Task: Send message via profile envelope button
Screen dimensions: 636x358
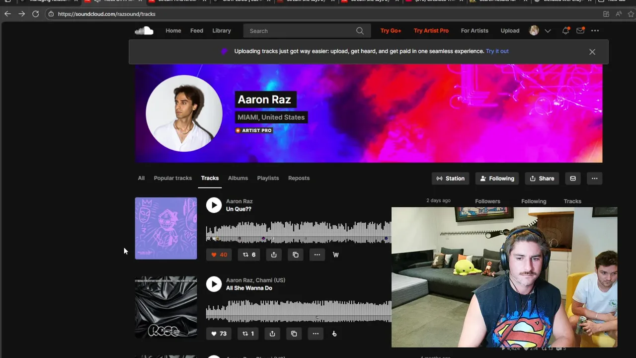Action: (x=573, y=179)
